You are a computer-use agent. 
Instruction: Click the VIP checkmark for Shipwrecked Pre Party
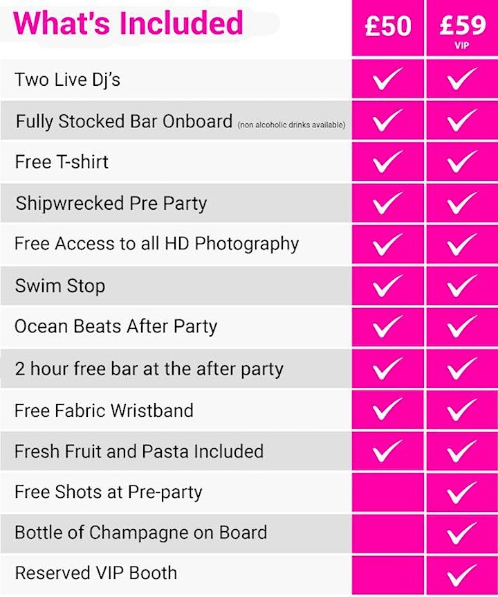(462, 202)
